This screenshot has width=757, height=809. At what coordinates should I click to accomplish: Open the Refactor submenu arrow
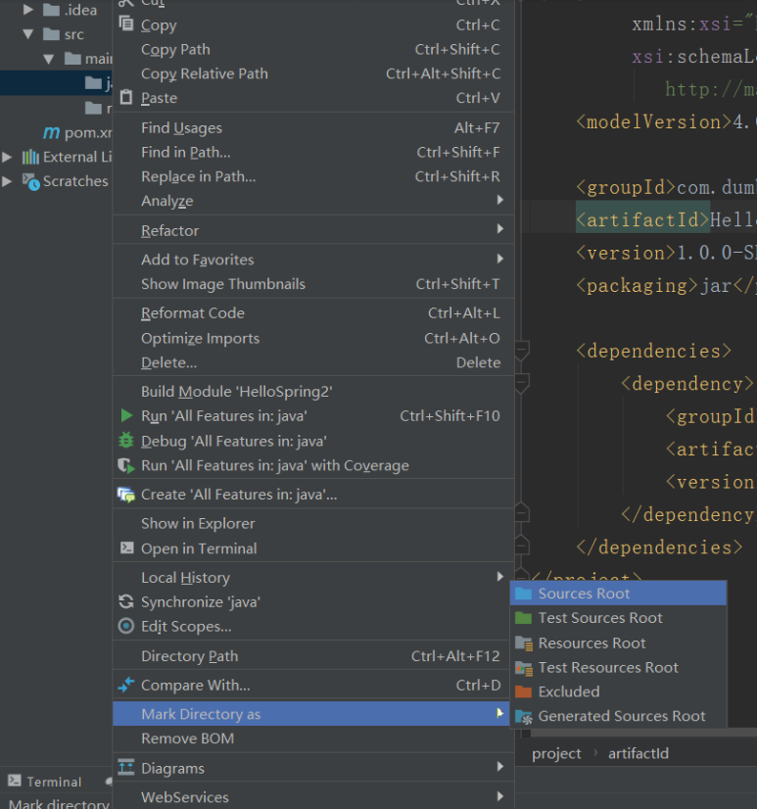(499, 228)
